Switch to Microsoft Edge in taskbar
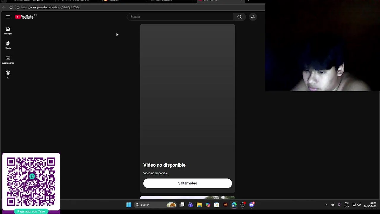 pos(234,205)
